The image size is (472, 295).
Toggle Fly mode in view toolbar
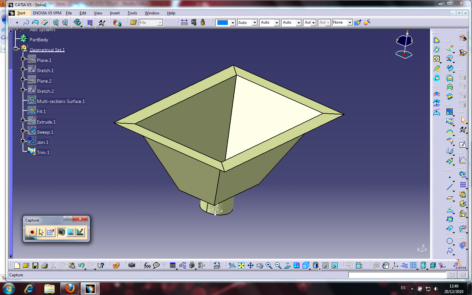click(x=232, y=265)
